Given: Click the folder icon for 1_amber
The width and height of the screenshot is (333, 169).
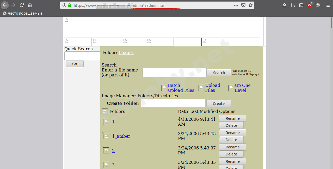Looking at the screenshot, I should [x=106, y=136].
